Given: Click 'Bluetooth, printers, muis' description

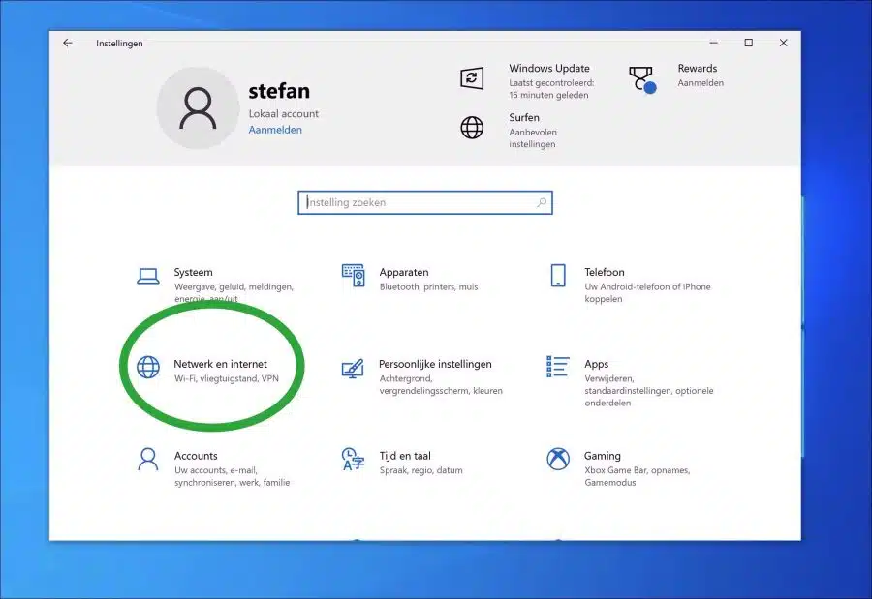Looking at the screenshot, I should (429, 286).
